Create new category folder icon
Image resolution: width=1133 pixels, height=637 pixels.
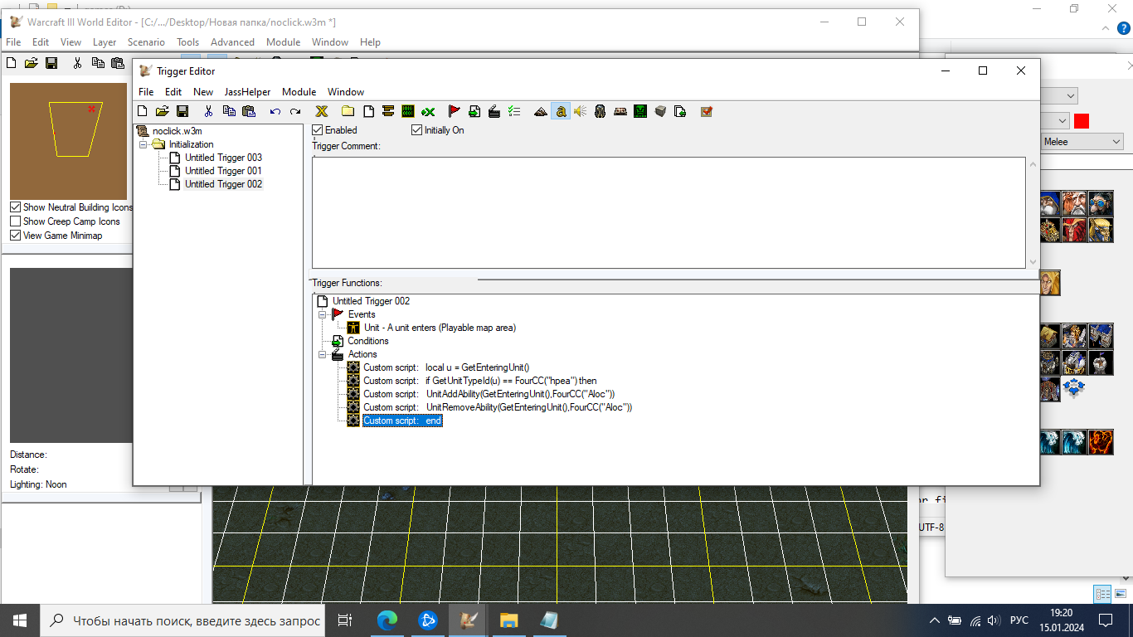(348, 111)
